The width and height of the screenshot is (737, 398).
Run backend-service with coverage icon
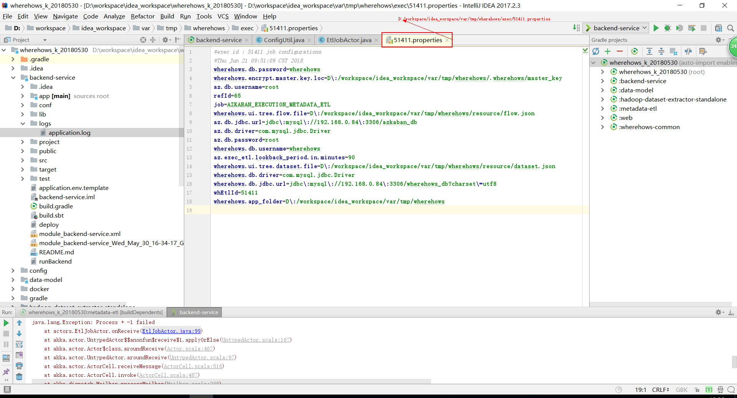(680, 28)
